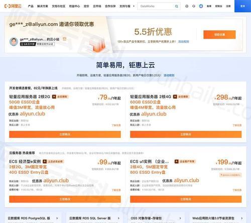This screenshot has width=251, height=223.
Task: Open 活动规则 link under 简单易用 heading
Action: (169, 75)
